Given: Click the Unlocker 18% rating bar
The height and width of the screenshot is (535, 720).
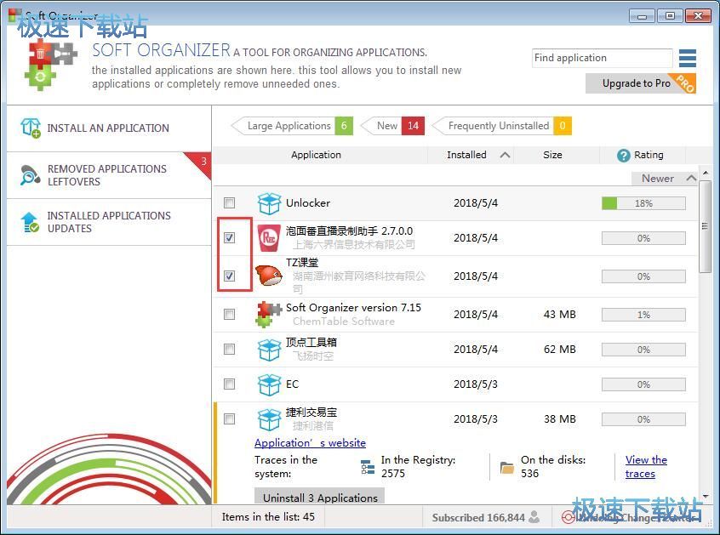Looking at the screenshot, I should 643,203.
